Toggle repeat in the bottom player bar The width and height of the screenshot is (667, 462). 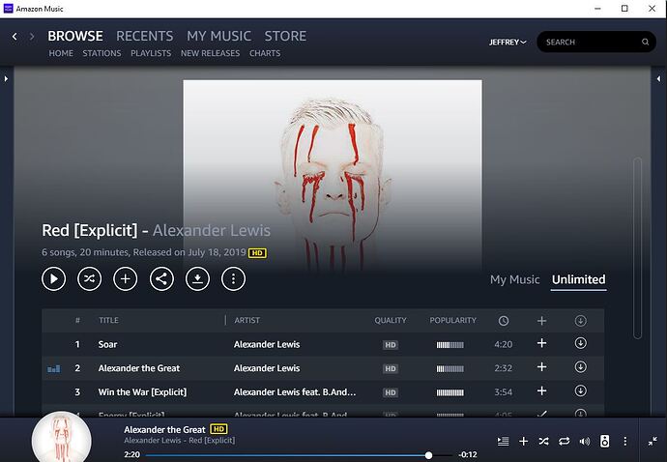(x=565, y=441)
